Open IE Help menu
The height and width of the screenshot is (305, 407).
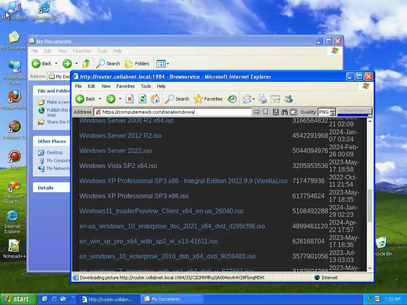[161, 86]
